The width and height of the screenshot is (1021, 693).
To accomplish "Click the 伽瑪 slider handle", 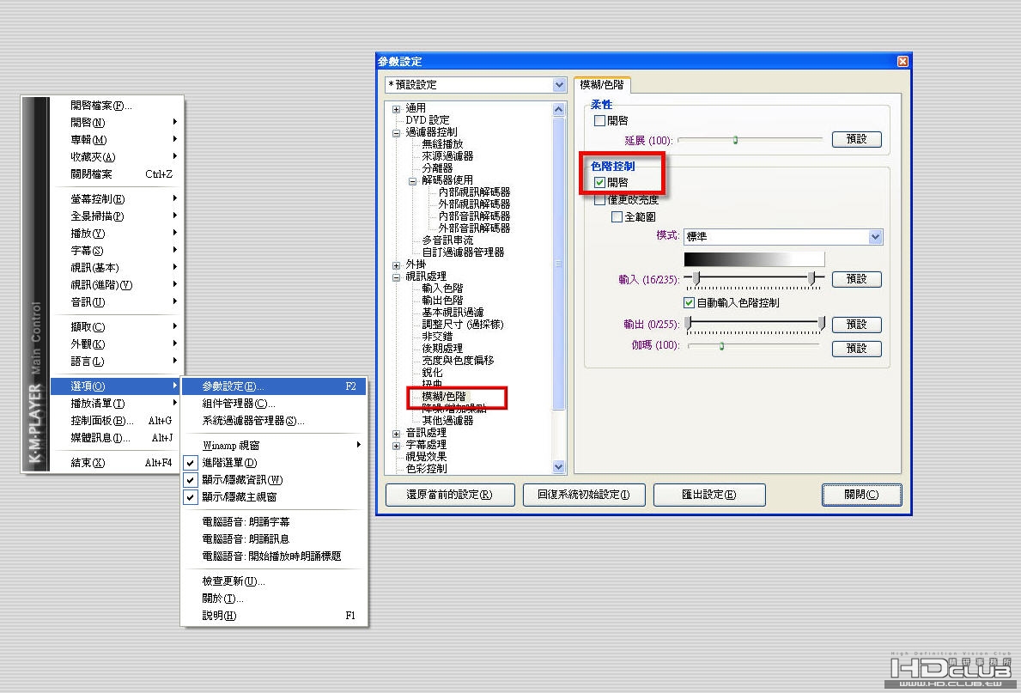I will tap(721, 346).
